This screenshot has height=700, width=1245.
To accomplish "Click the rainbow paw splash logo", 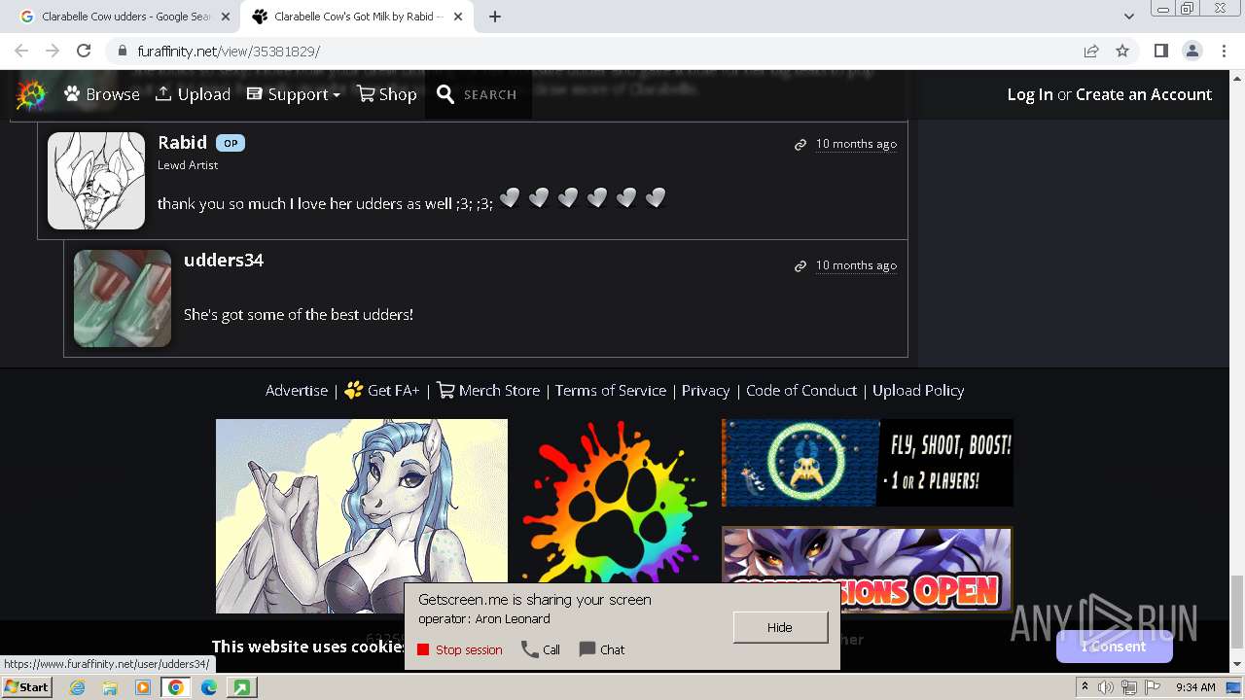I will point(615,504).
